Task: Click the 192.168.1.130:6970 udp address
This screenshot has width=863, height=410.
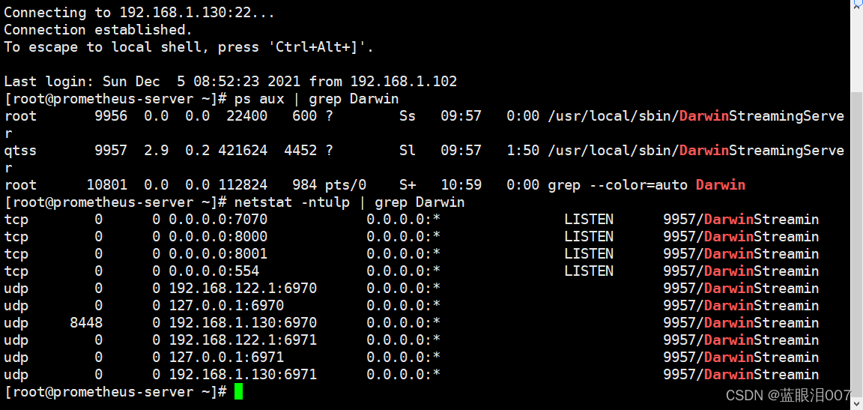Action: coord(243,323)
